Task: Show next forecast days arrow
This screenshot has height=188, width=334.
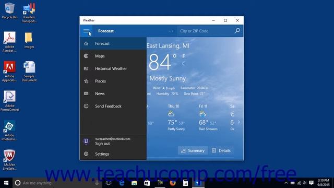Action: tap(239, 122)
